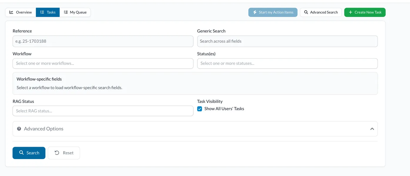Open the My Queue tab
Image resolution: width=410 pixels, height=176 pixels.
[x=75, y=12]
